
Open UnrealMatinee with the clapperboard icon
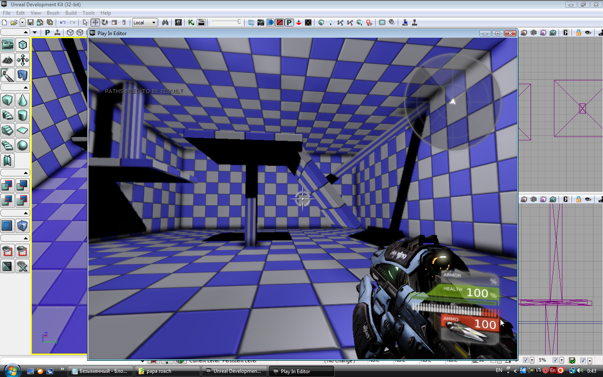(x=201, y=23)
